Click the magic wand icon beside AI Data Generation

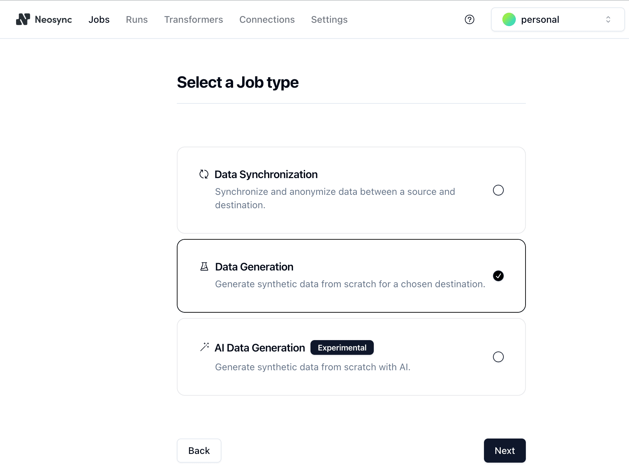point(204,347)
